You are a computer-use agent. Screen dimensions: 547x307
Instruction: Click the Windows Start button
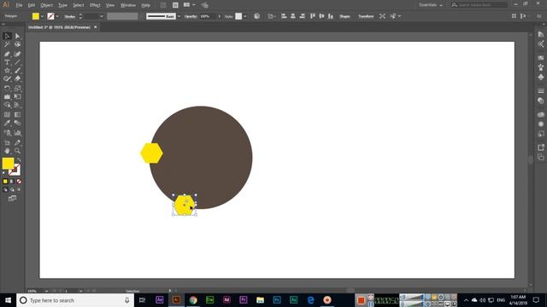[8, 300]
